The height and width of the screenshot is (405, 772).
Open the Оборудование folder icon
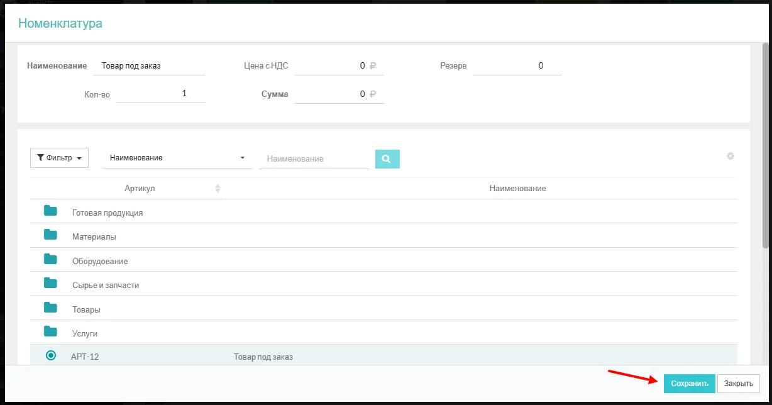pos(50,259)
